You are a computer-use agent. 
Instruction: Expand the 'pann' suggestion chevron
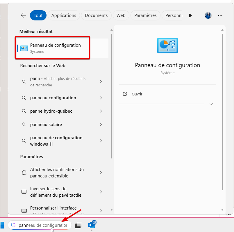(x=101, y=82)
